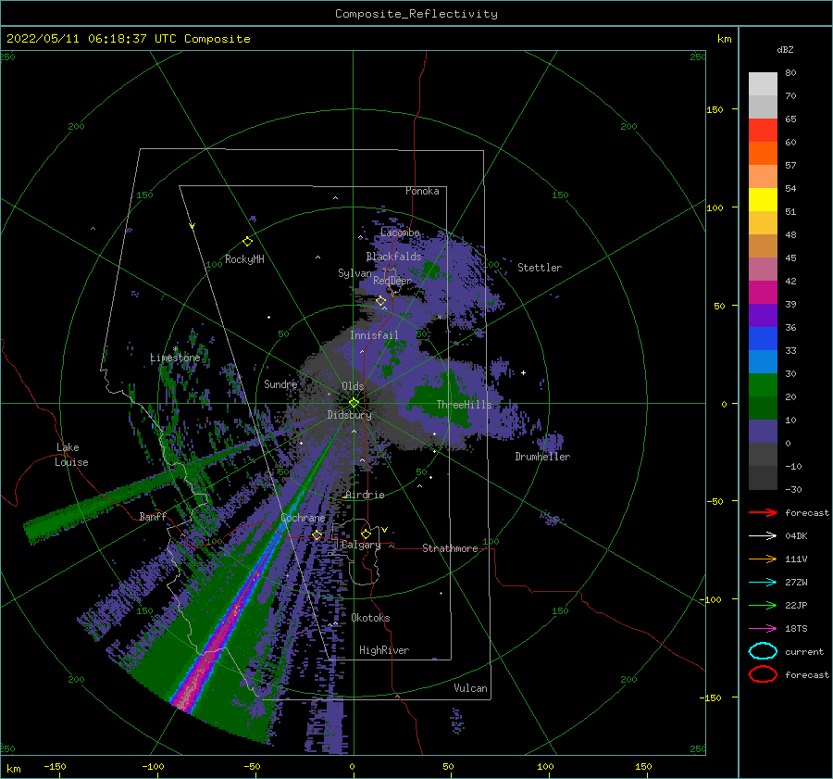Click the Airdrie town label
The image size is (833, 779).
click(365, 495)
